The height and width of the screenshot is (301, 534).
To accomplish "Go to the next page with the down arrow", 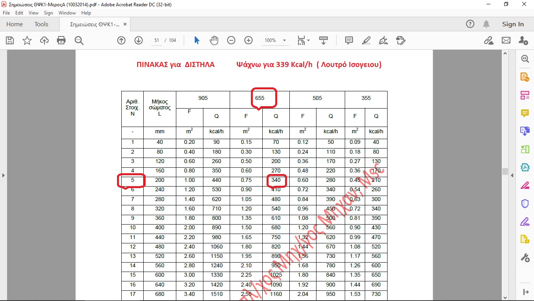I will tap(139, 40).
